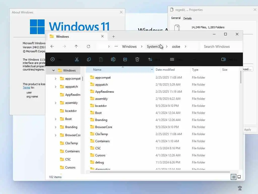
Task: Expand assembly in navigation tree
Action: click(x=56, y=103)
